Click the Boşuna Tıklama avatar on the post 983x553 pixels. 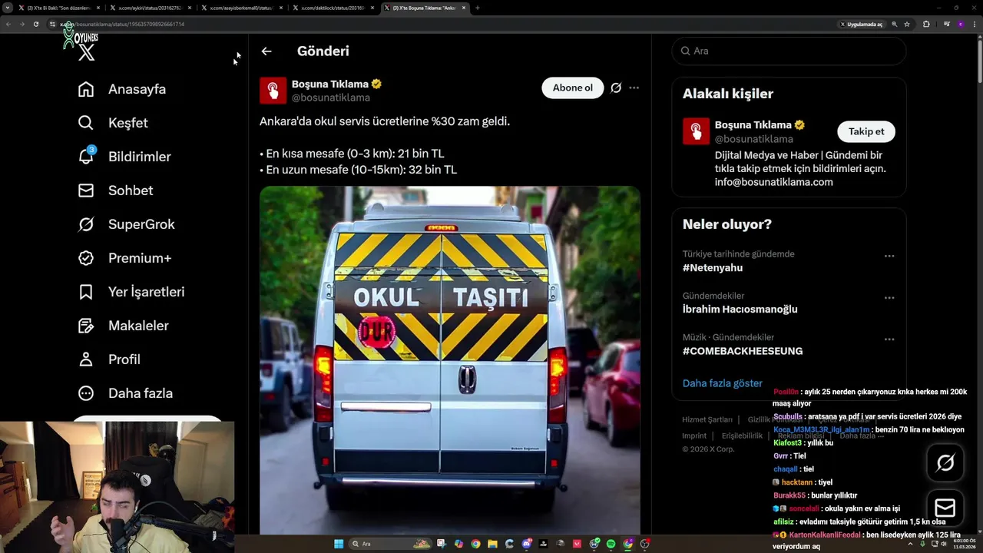click(273, 91)
